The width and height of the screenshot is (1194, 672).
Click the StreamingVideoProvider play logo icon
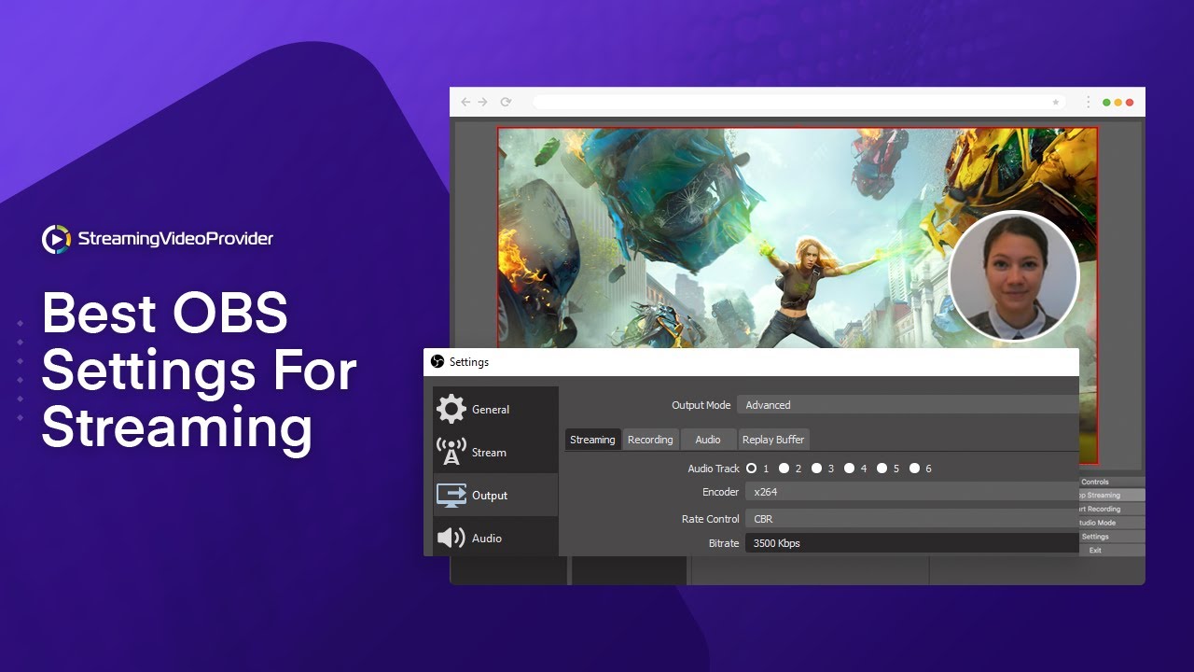[x=56, y=239]
